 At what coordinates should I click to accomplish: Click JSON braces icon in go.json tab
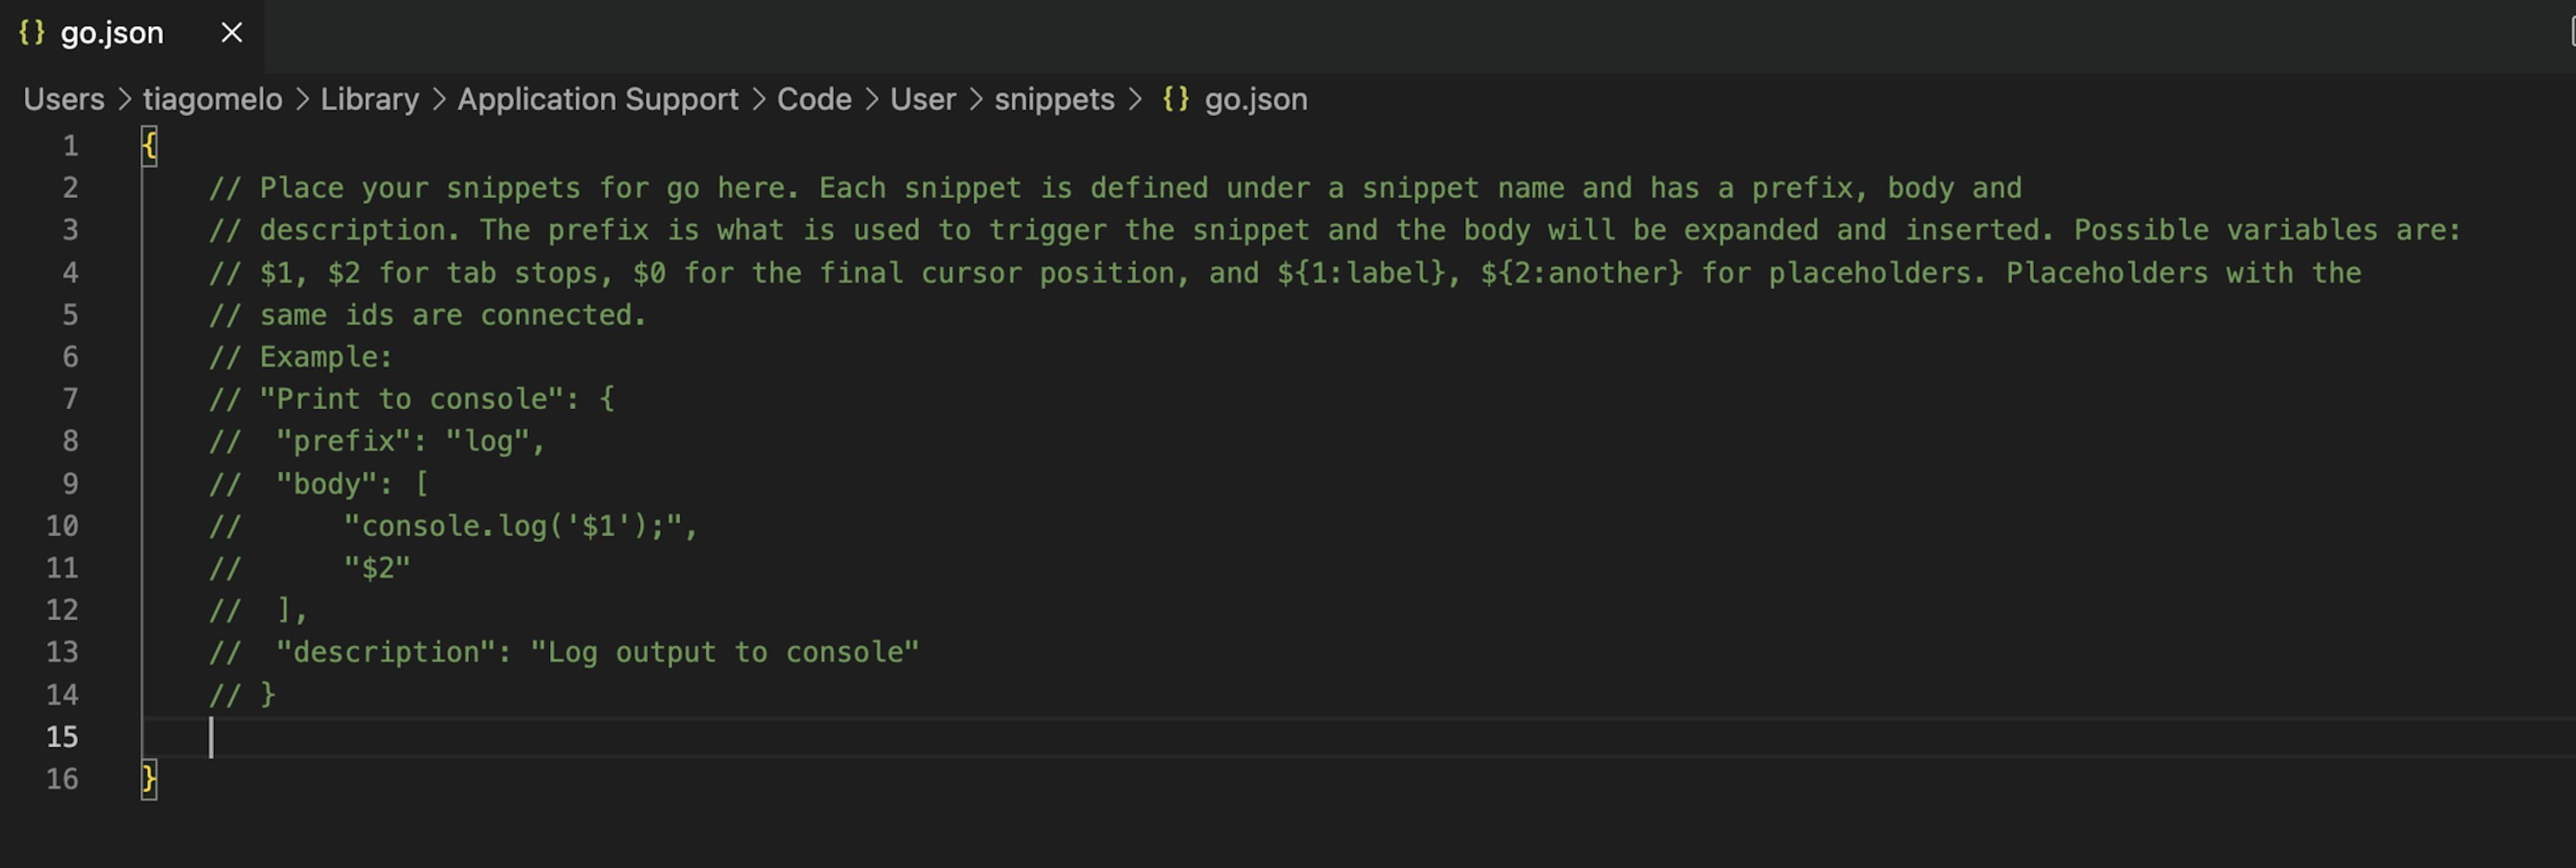point(32,32)
